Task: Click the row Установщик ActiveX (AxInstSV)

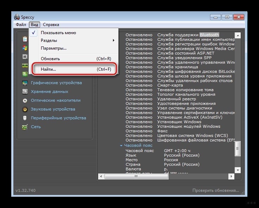Action: [x=174, y=117]
